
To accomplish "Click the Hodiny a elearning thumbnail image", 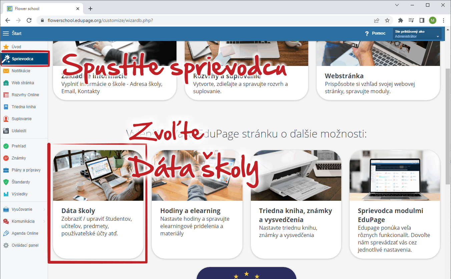I will coord(197,175).
